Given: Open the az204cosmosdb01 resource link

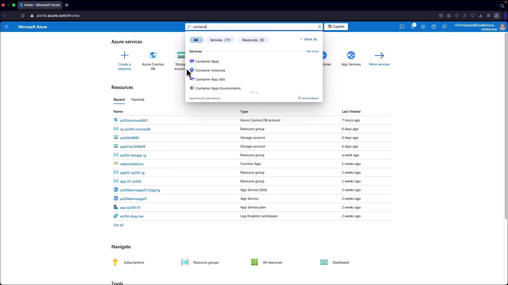Looking at the screenshot, I should point(134,120).
